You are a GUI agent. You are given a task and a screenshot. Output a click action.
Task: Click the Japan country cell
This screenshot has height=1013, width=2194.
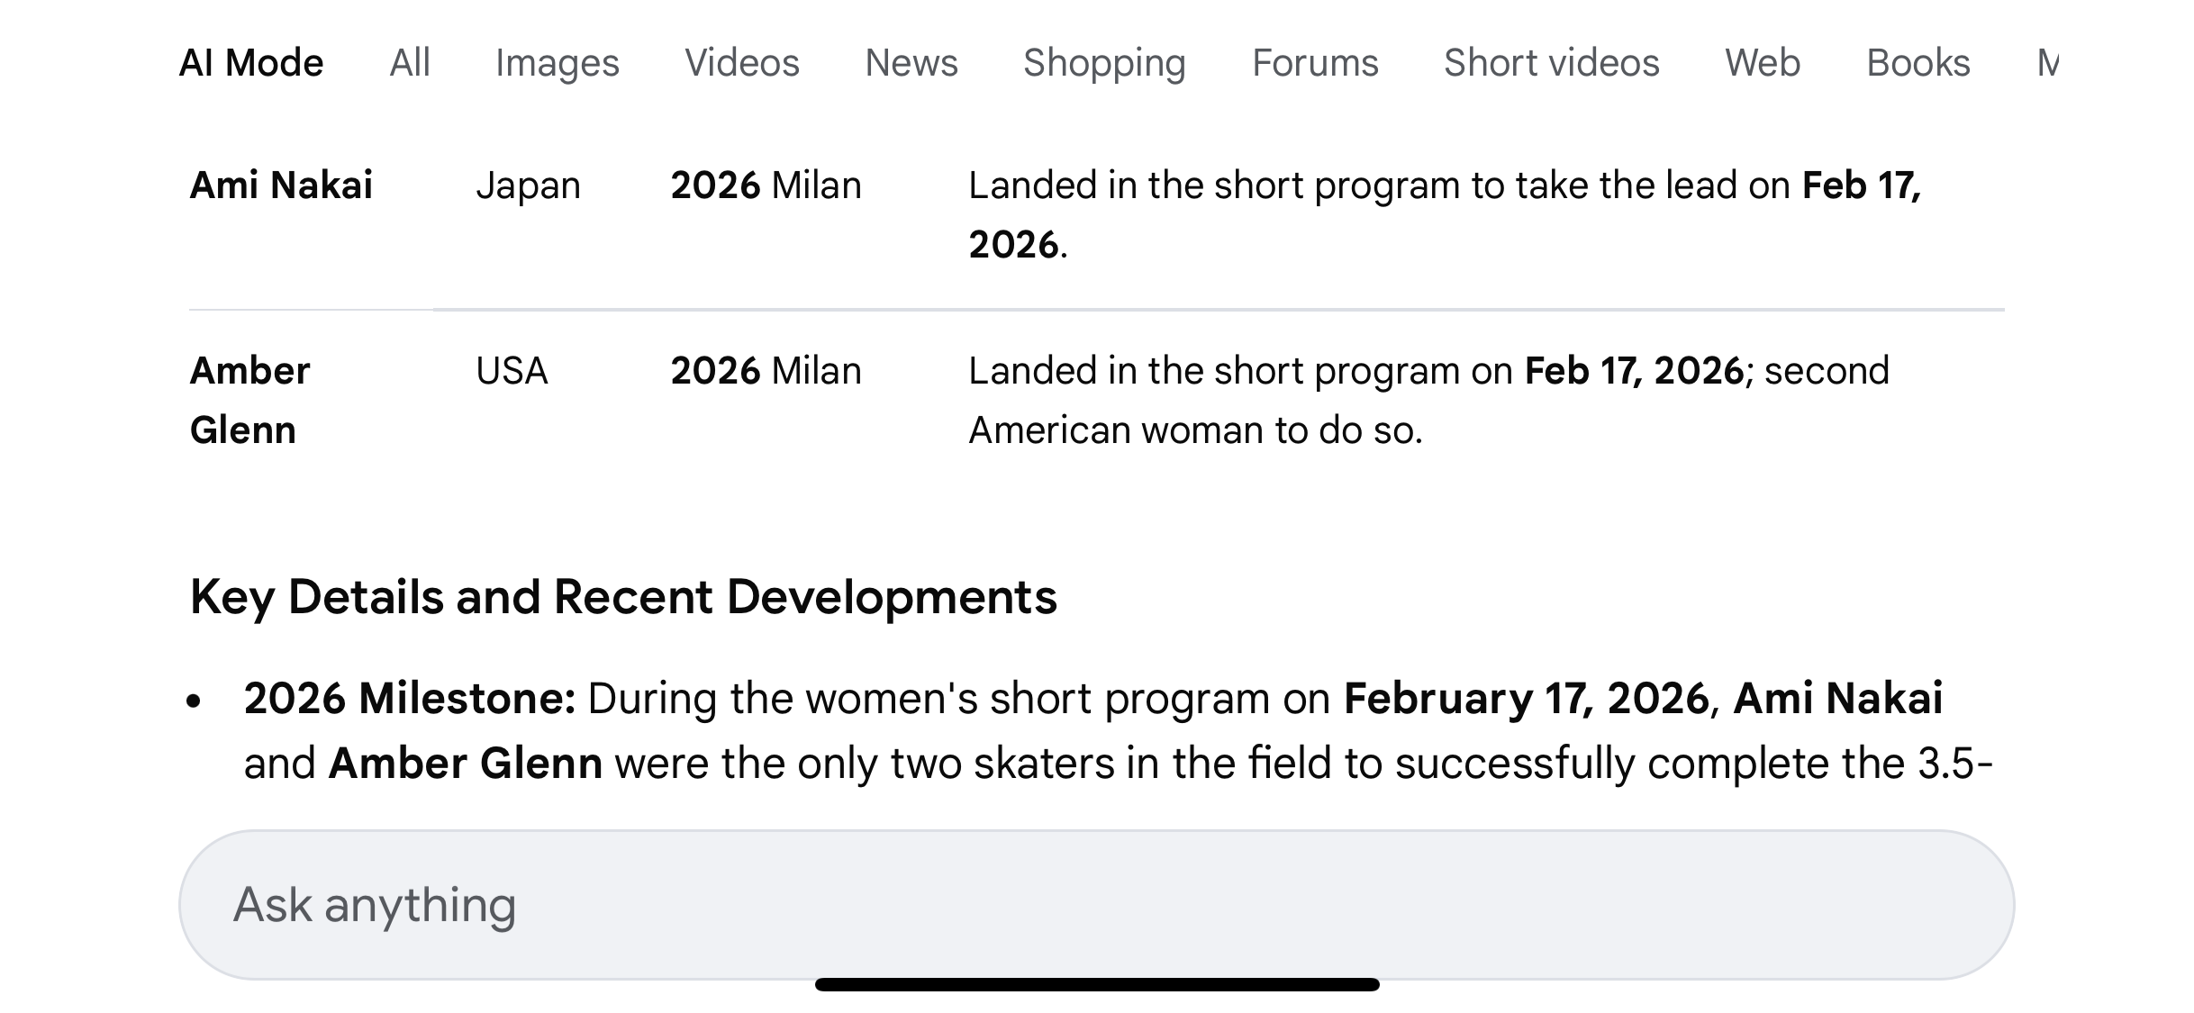[x=528, y=185]
